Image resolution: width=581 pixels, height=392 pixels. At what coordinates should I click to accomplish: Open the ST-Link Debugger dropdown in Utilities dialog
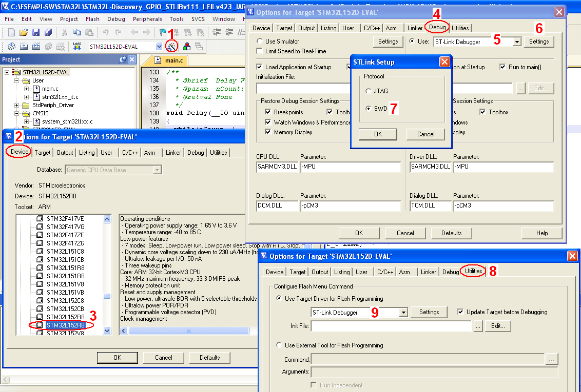pyautogui.click(x=404, y=312)
